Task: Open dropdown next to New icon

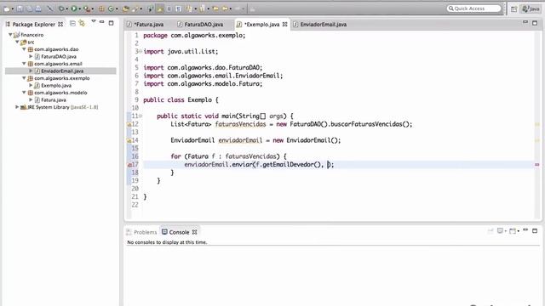Action: pos(12,9)
